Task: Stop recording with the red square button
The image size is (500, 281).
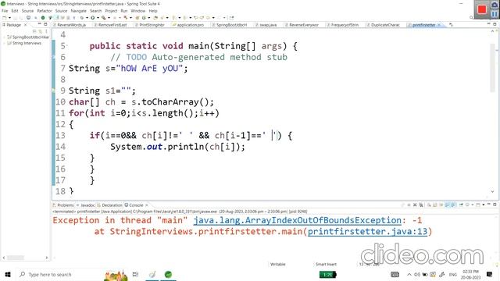Action: pyautogui.click(x=482, y=9)
